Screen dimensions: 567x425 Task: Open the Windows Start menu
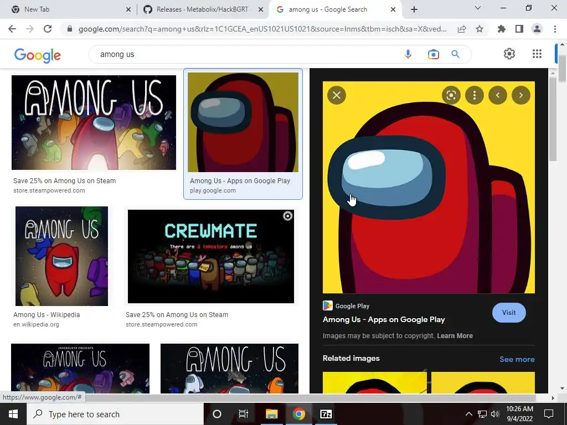[13, 414]
